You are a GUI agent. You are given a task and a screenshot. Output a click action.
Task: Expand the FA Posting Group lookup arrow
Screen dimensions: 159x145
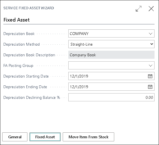(151, 66)
